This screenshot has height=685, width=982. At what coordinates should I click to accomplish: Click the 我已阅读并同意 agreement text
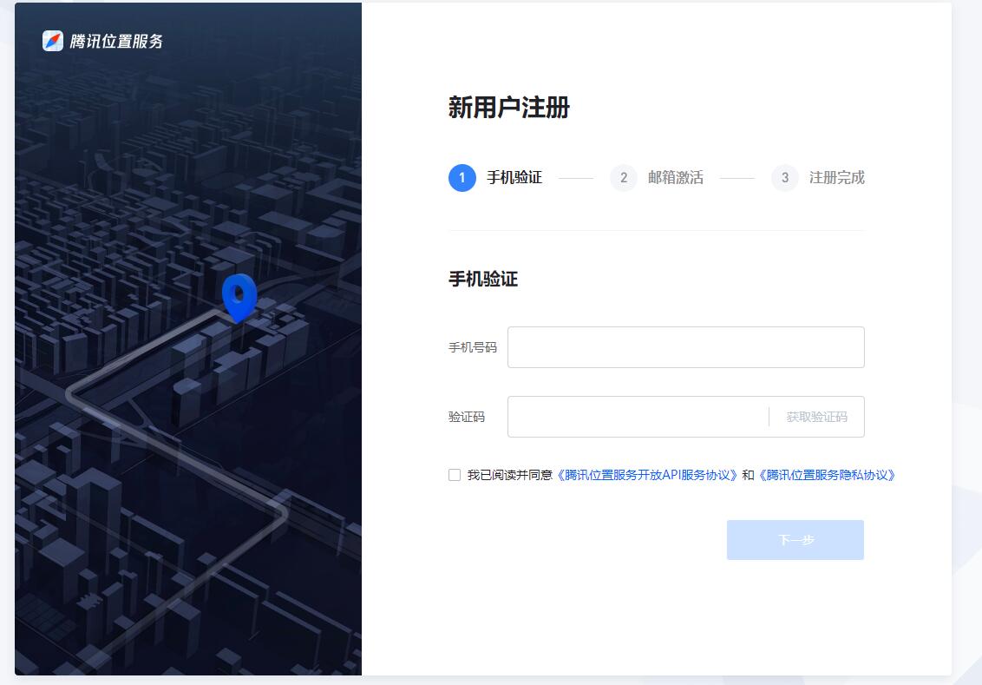[x=509, y=475]
